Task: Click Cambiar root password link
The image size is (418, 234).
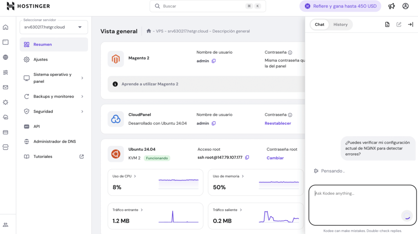Action: [275, 158]
